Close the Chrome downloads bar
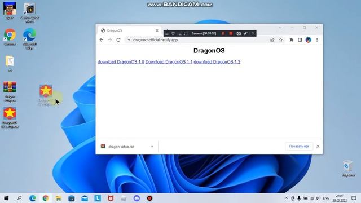The width and height of the screenshot is (361, 203). 318,147
